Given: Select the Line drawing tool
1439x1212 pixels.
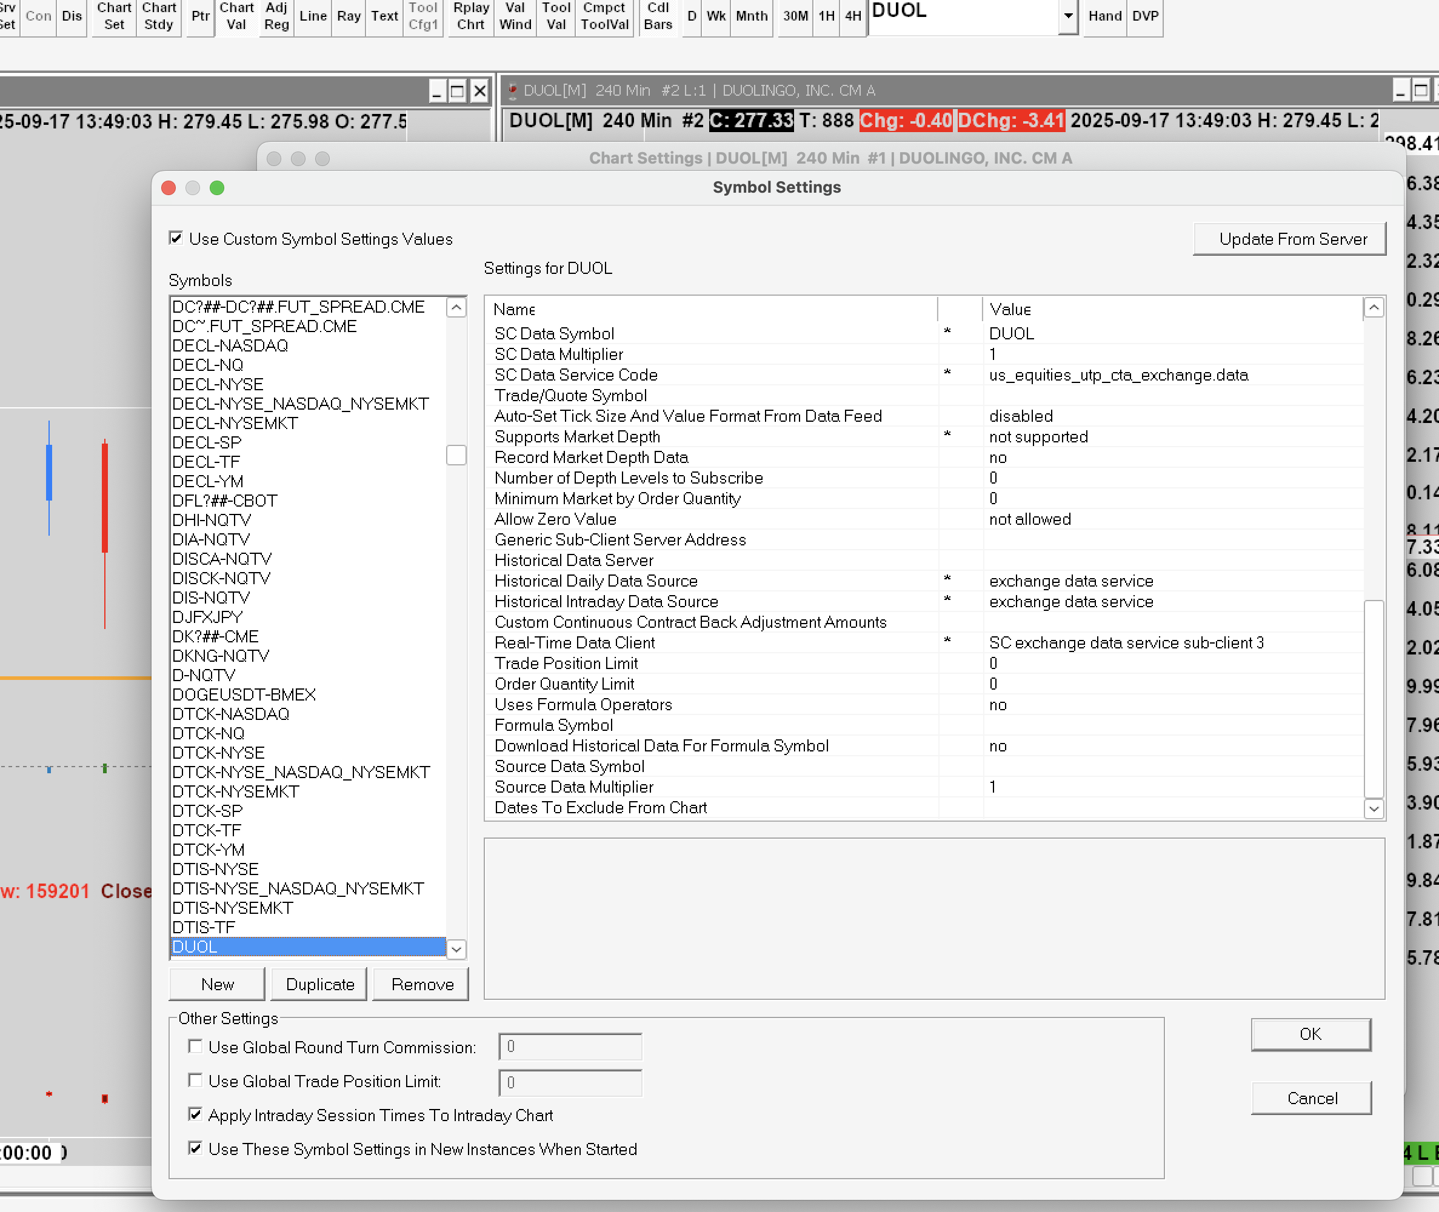Looking at the screenshot, I should (313, 16).
